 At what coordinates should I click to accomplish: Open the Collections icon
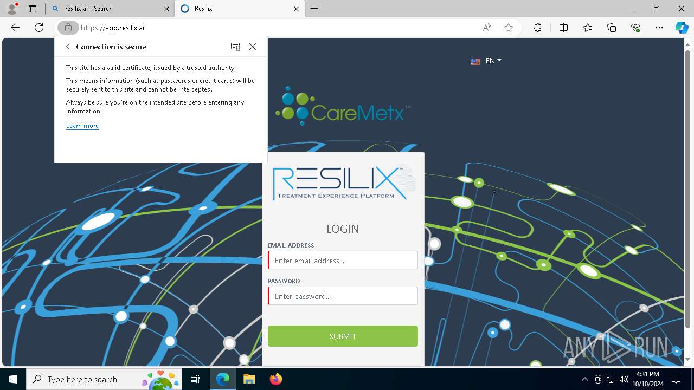click(612, 28)
